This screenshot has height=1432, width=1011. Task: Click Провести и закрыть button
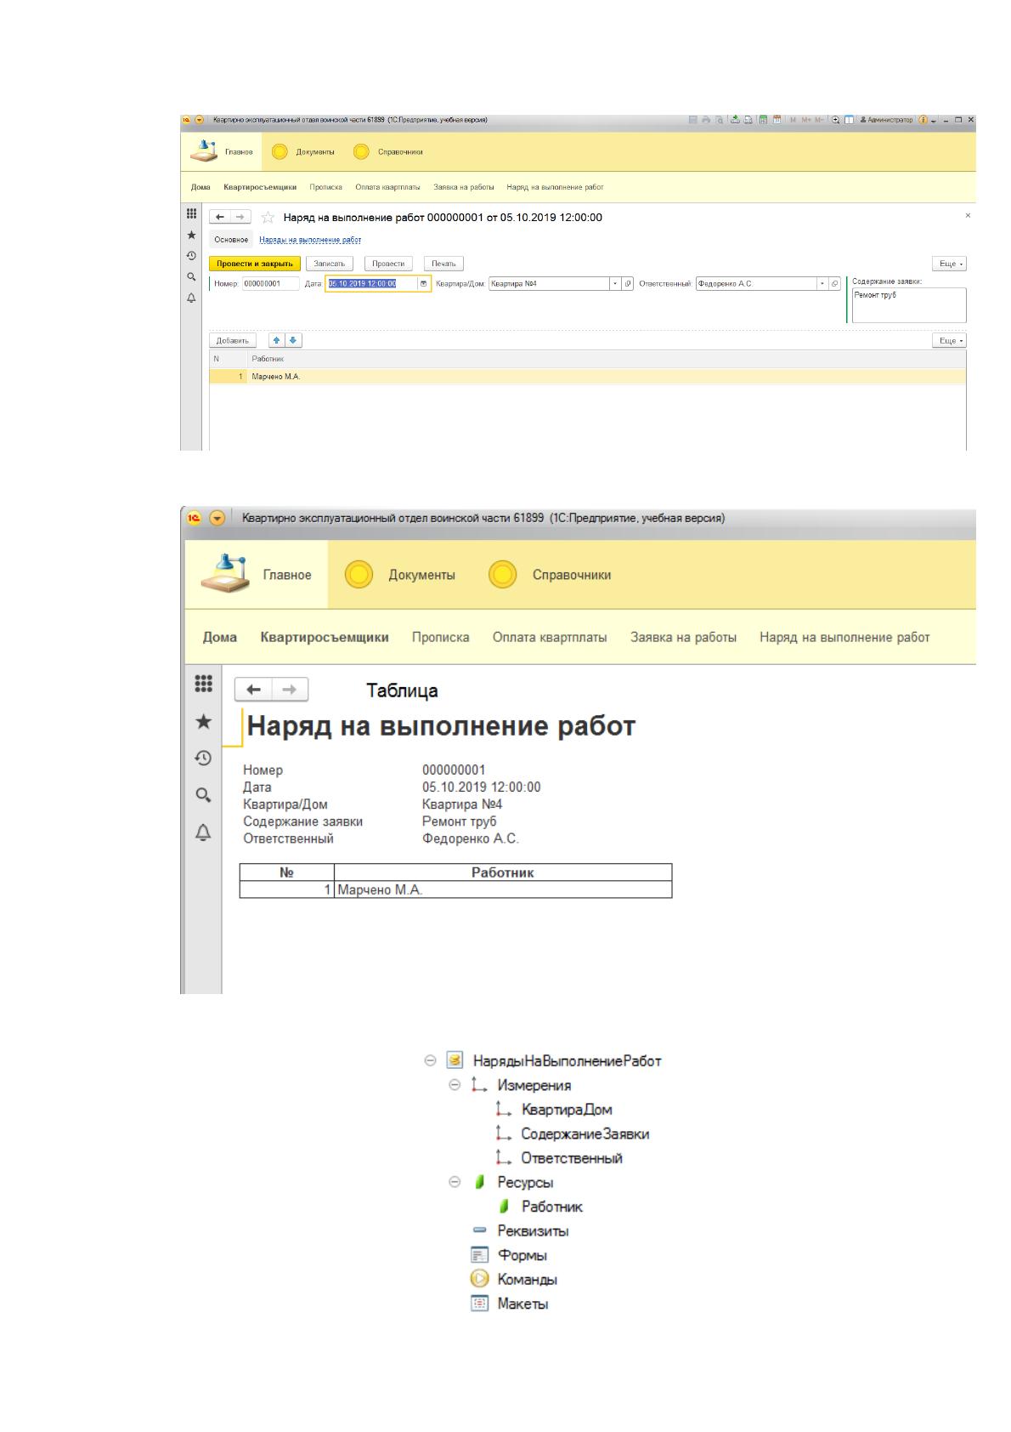pos(255,264)
